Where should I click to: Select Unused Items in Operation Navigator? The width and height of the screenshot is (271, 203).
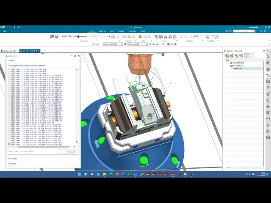click(x=238, y=66)
